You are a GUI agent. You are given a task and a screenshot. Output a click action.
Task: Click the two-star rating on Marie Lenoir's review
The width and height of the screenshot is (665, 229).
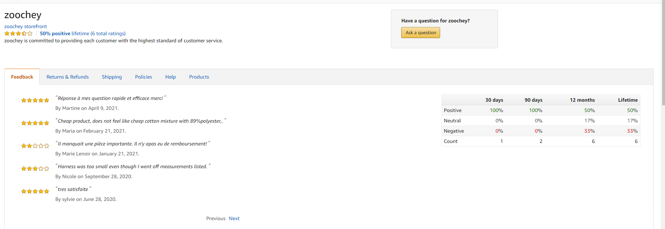click(x=35, y=146)
